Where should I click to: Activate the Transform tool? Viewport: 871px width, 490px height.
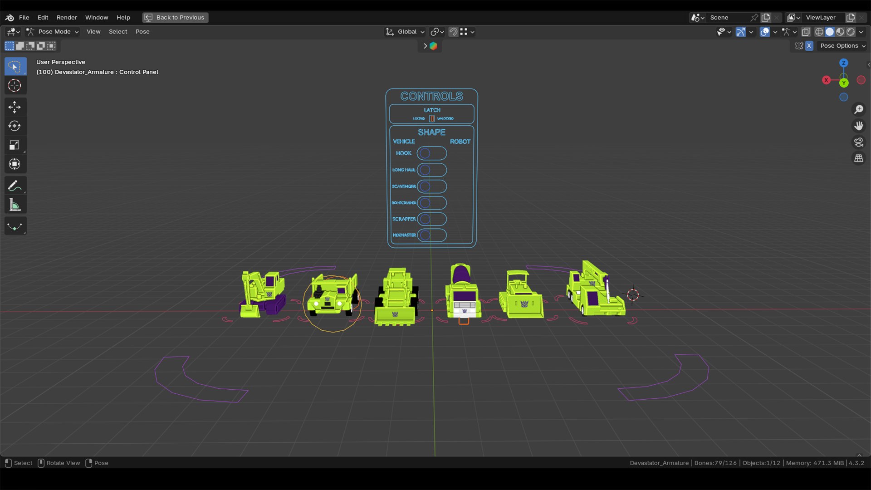point(15,164)
